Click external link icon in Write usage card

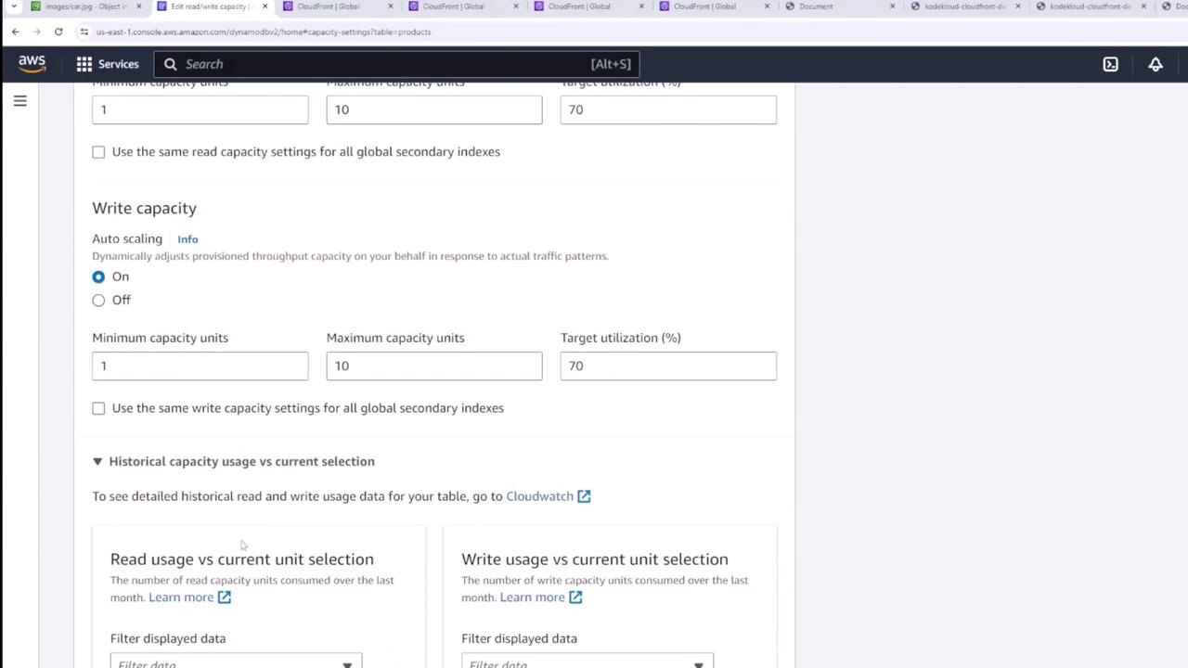[x=575, y=597]
